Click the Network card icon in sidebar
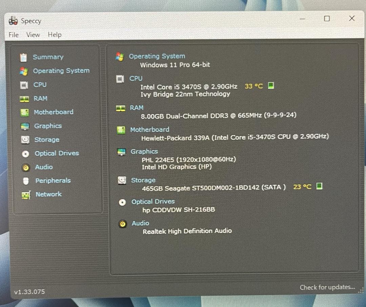This screenshot has width=366, height=307. pos(26,195)
